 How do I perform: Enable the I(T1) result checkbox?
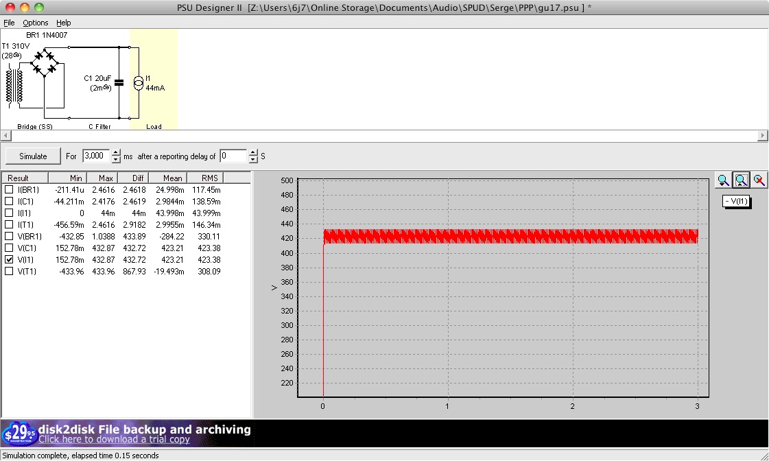pyautogui.click(x=9, y=224)
